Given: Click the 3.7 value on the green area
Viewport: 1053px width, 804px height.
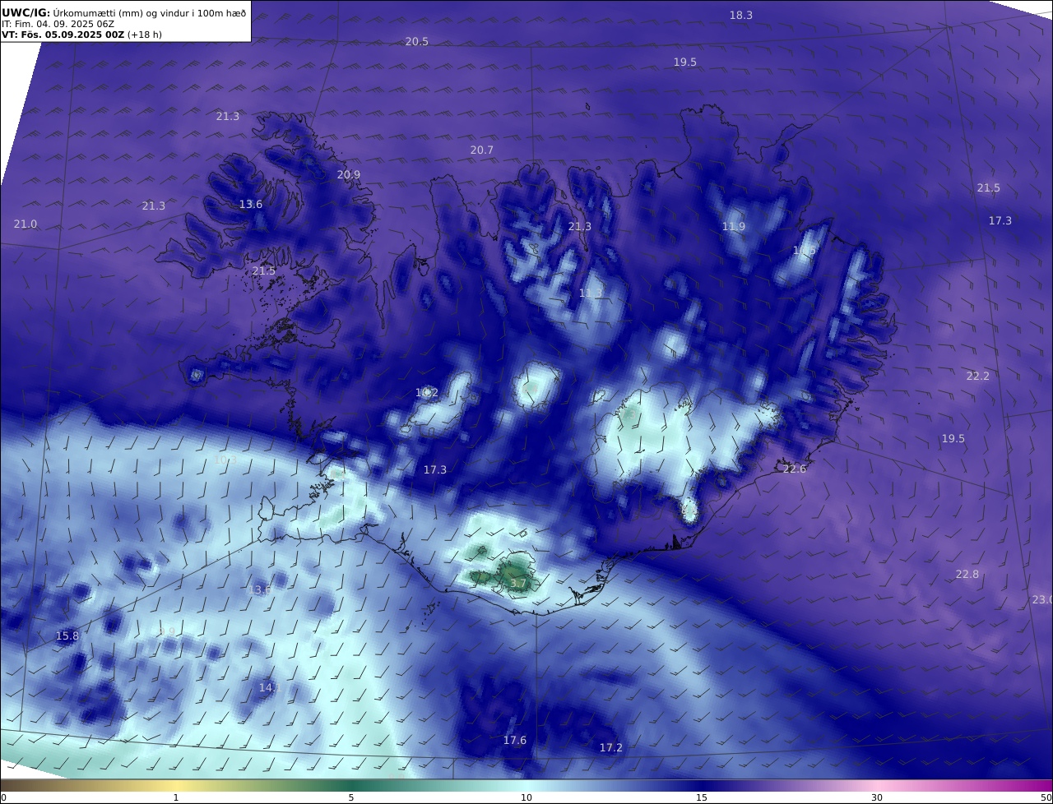Looking at the screenshot, I should pos(518,583).
